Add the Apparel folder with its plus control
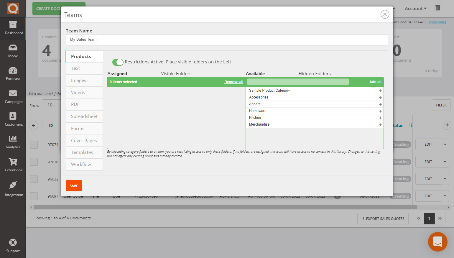Screen dimensions: 454x258 (x=380, y=104)
